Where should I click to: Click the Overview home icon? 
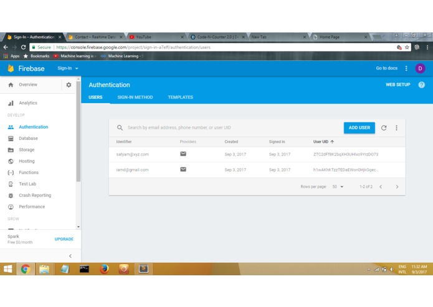(x=11, y=85)
